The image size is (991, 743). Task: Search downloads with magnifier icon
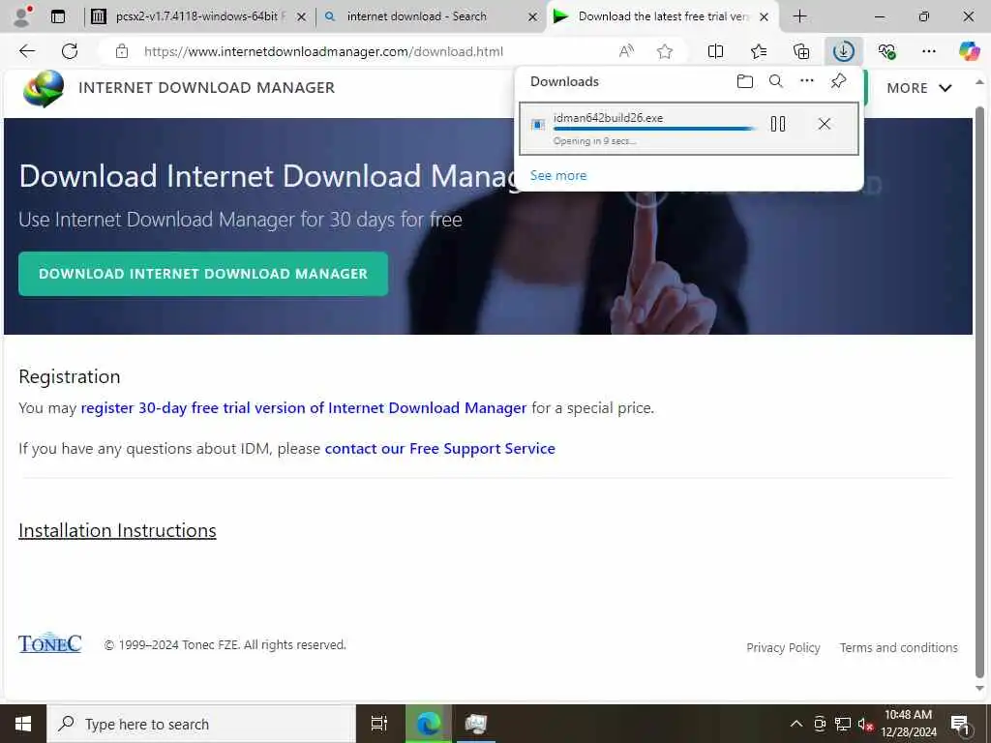click(775, 81)
